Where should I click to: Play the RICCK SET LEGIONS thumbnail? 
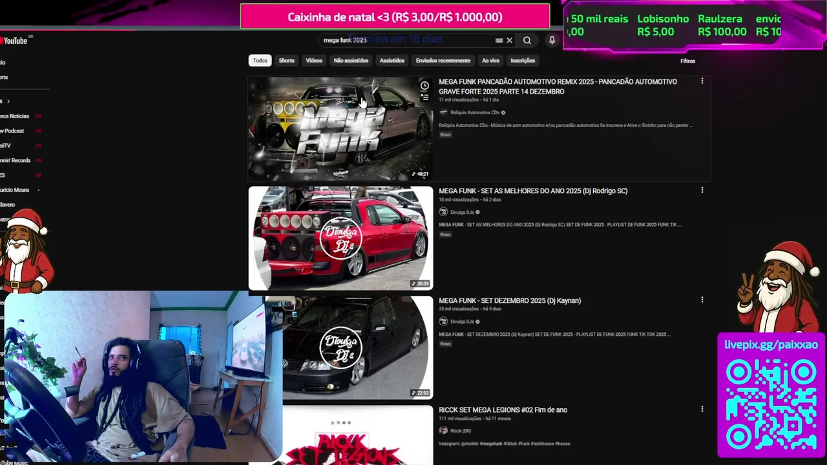coord(357,435)
